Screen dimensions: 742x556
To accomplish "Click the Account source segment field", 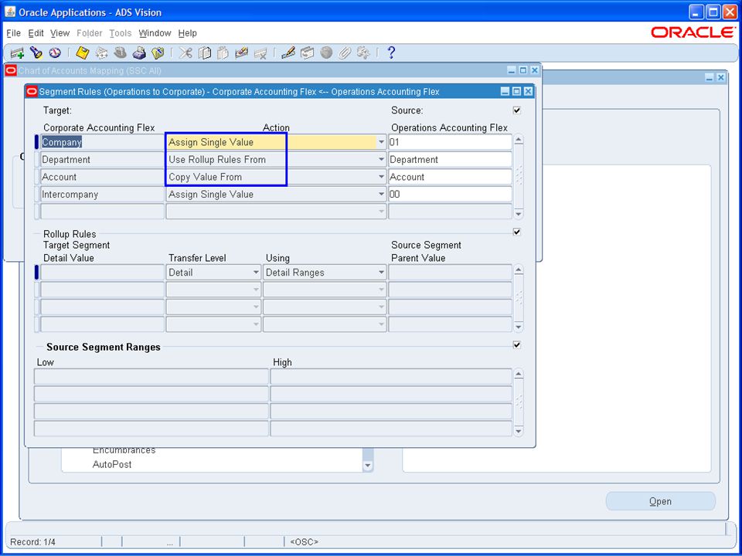I will [x=450, y=178].
